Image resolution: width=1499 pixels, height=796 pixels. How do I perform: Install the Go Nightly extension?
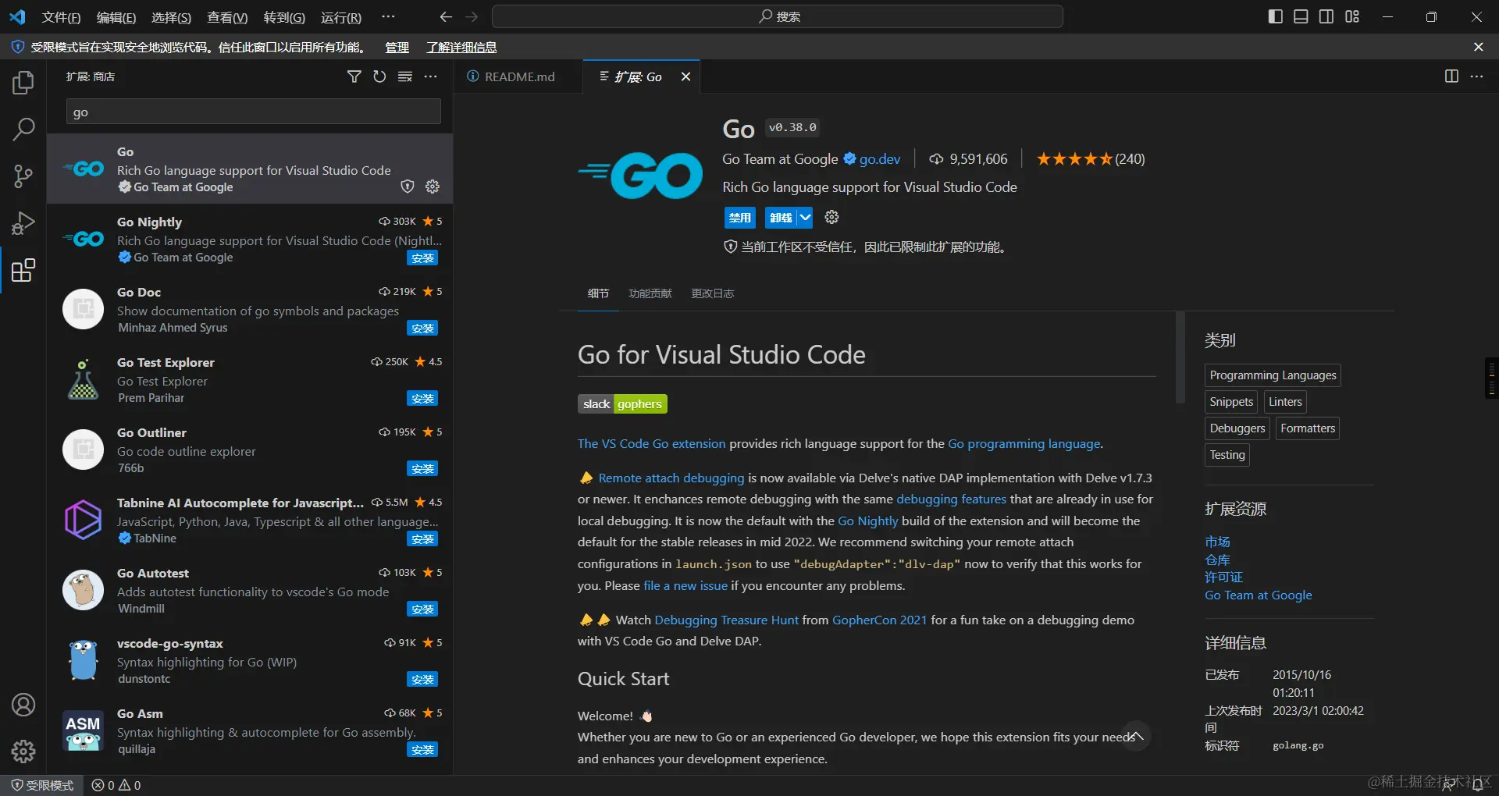[422, 258]
